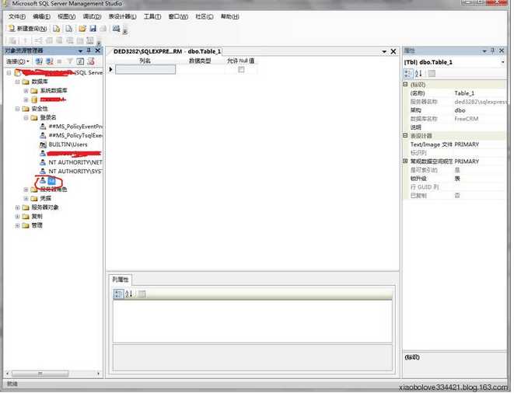
Task: Select the 列属性 tab
Action: point(121,280)
